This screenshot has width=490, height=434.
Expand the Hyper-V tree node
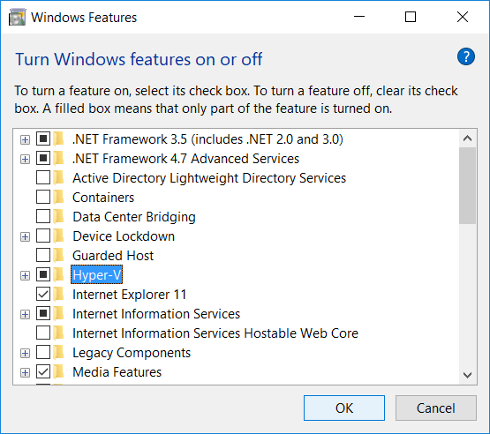(25, 276)
